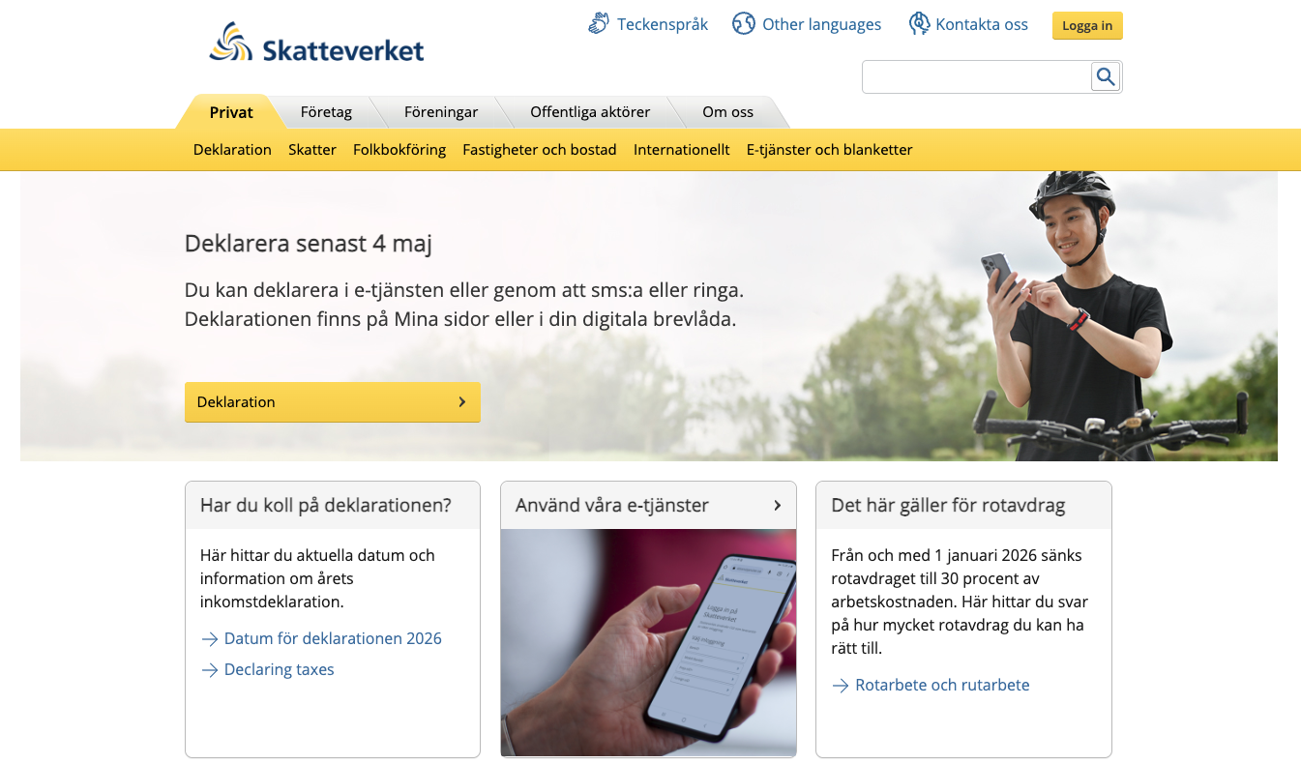Click the magnifying glass search icon
The width and height of the screenshot is (1301, 764).
(1106, 76)
